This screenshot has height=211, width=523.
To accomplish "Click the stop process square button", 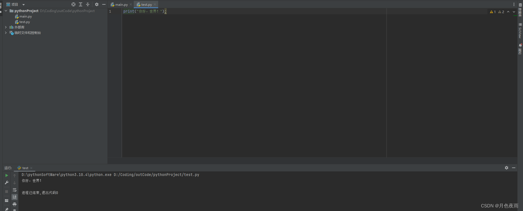I will coord(7,192).
